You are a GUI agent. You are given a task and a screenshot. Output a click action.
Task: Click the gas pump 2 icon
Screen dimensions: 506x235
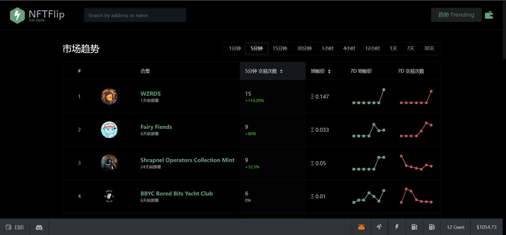coord(432,227)
